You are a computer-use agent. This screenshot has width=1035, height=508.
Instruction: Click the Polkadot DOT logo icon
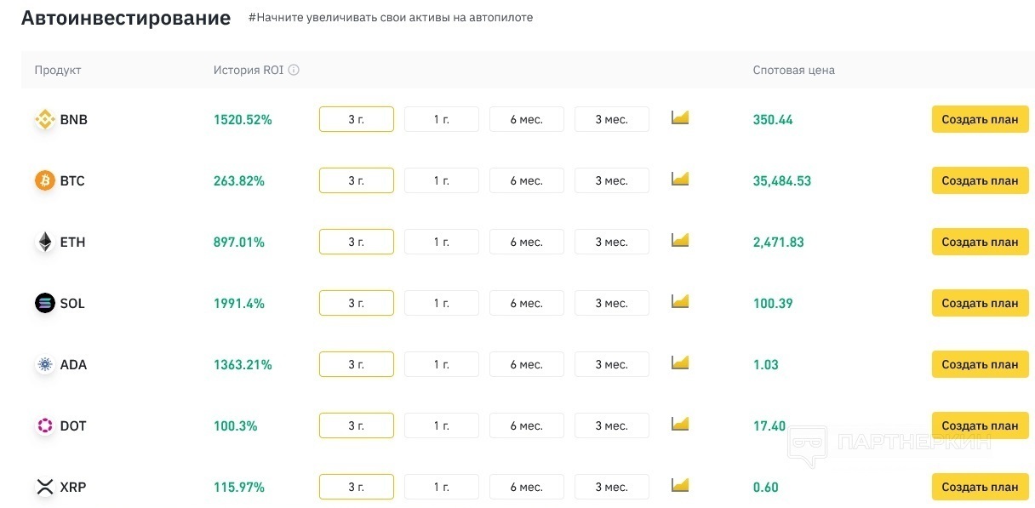[x=44, y=426]
